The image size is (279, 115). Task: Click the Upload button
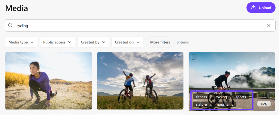(261, 7)
